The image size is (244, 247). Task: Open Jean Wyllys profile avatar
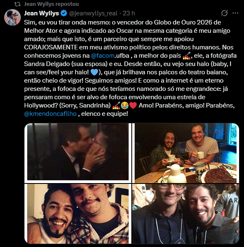coord(12,17)
